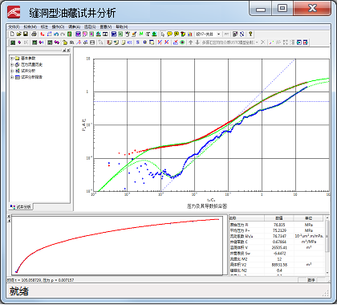Expand the 压力流量历史 tree node
This screenshot has width=337, height=305.
[12, 64]
